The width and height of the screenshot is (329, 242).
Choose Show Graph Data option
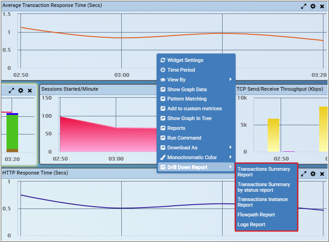pyautogui.click(x=187, y=89)
